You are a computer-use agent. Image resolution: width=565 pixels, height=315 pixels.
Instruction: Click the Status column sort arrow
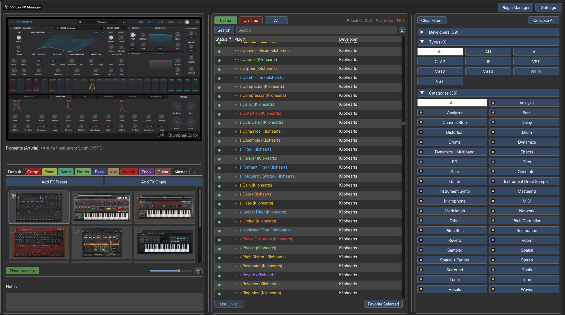(230, 38)
